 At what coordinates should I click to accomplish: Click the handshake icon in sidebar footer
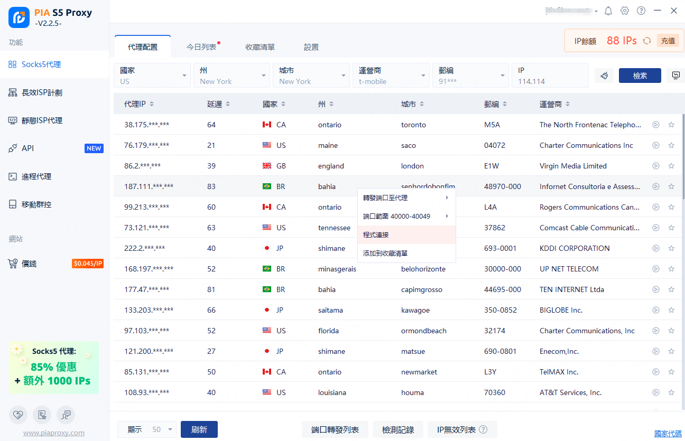click(18, 415)
